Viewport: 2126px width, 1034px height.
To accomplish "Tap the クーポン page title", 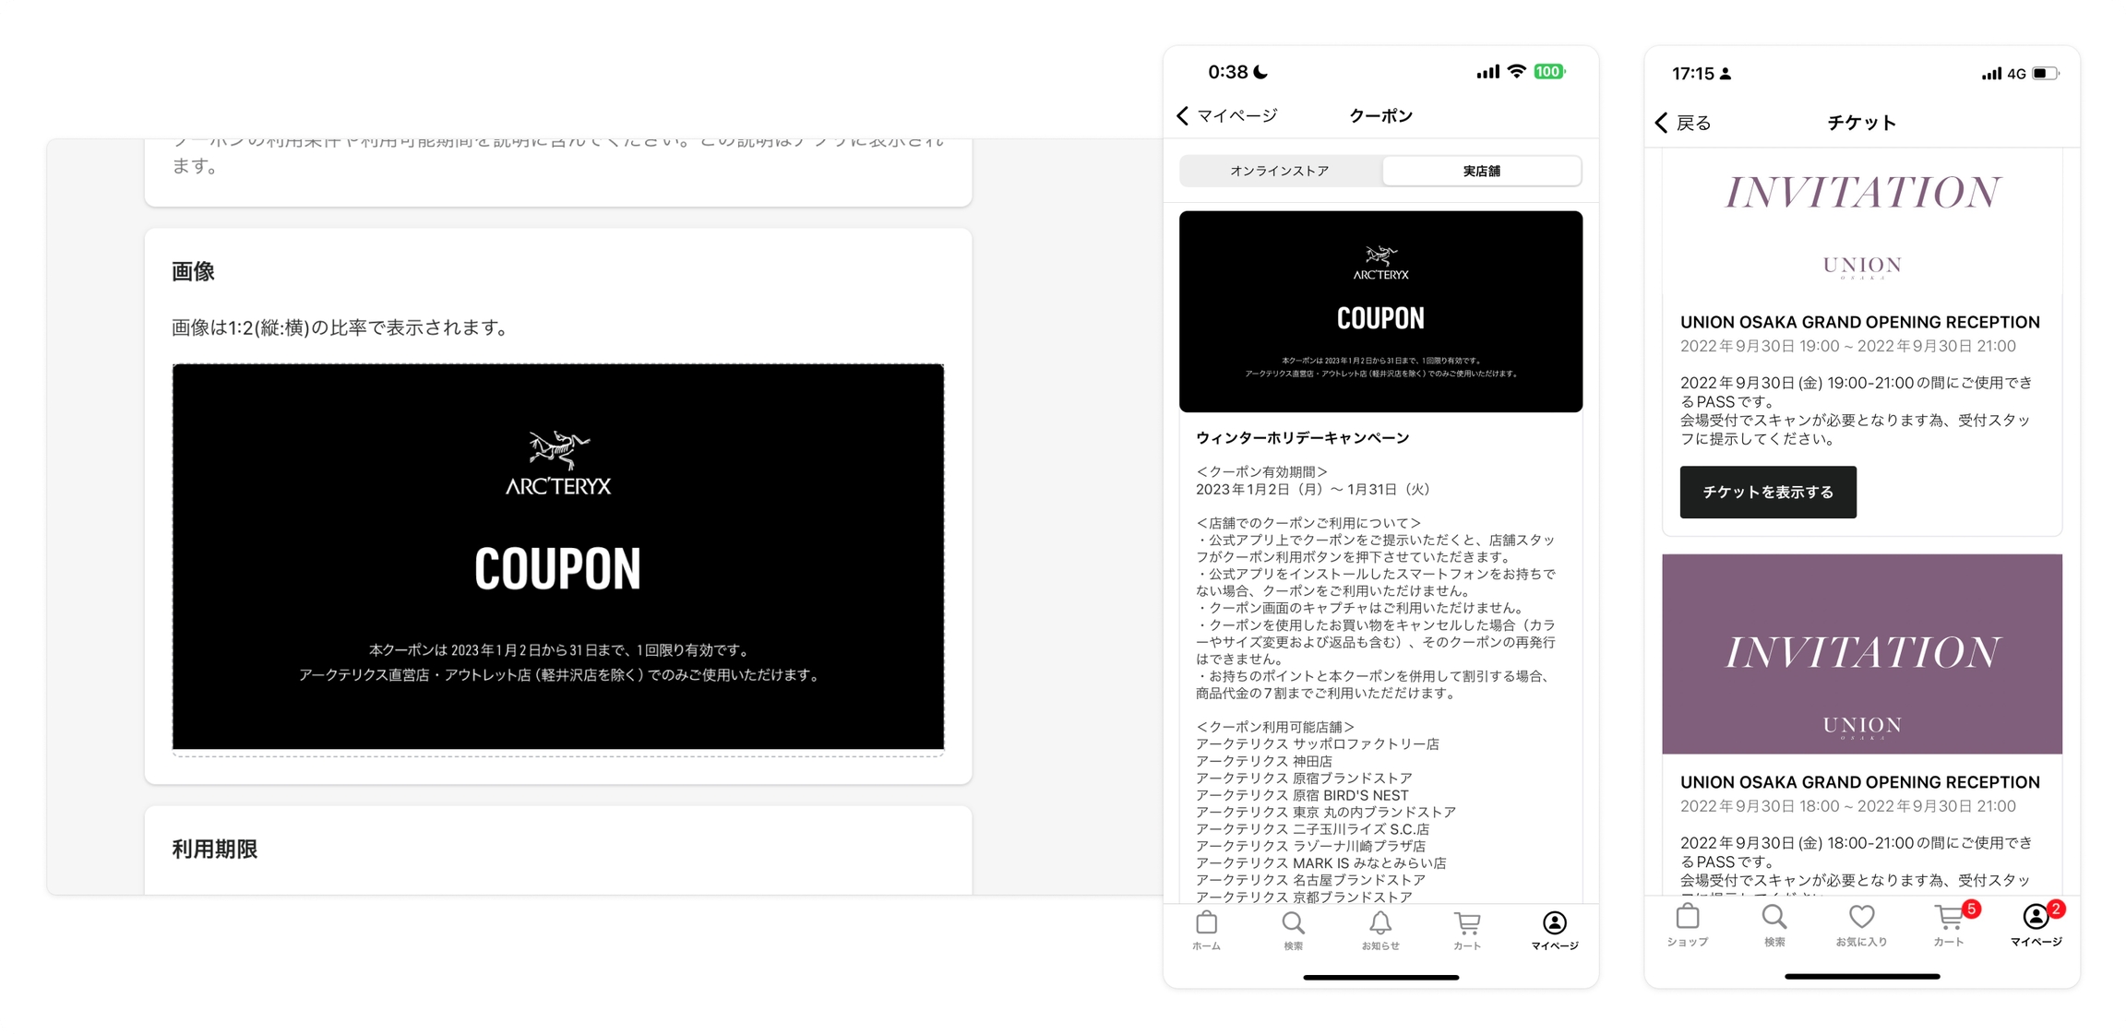I will (1380, 115).
